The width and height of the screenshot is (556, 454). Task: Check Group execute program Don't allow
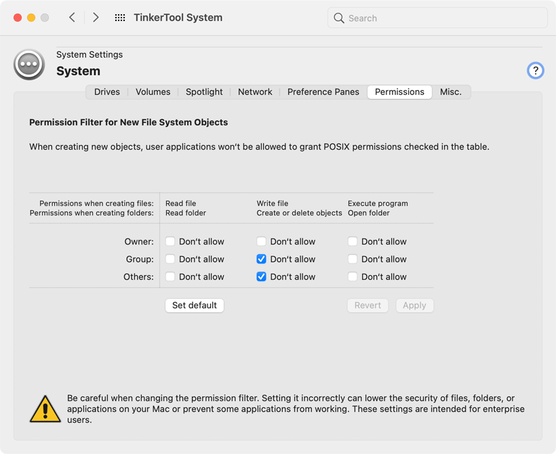353,259
